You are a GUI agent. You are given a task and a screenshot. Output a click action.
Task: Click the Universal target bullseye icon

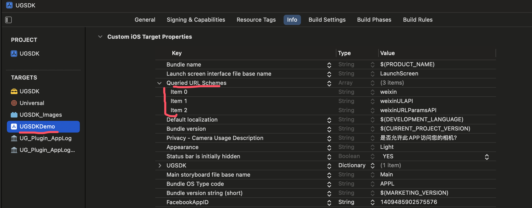tap(14, 103)
